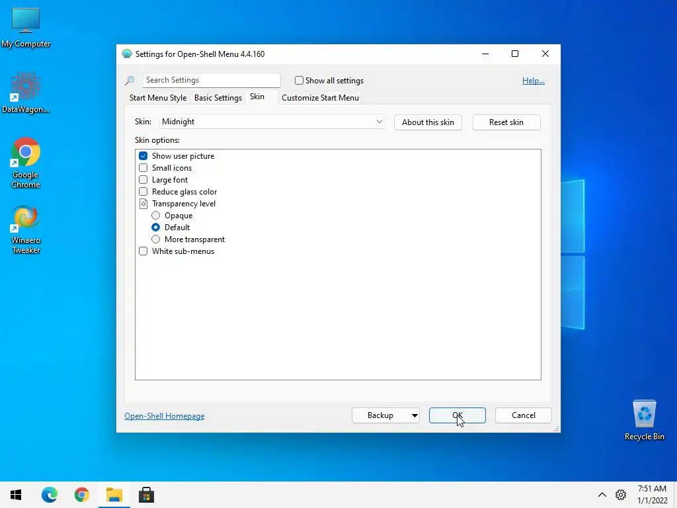Click the Reset skin button
Screen dimensions: 677x508
[x=506, y=122]
